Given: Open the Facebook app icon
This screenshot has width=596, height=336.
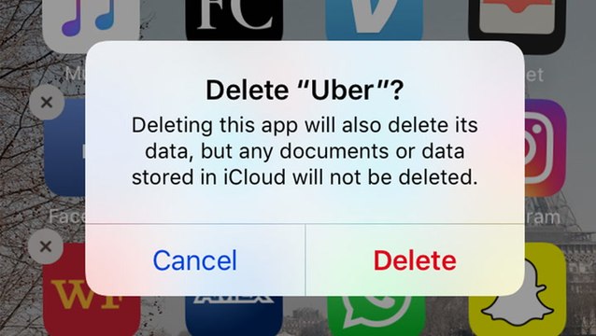Looking at the screenshot, I should tap(64, 148).
